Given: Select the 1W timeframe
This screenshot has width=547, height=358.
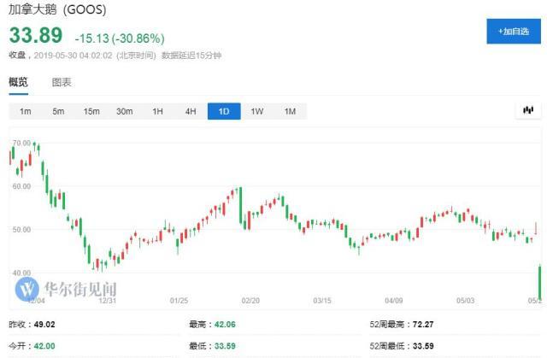Looking at the screenshot, I should [x=257, y=111].
